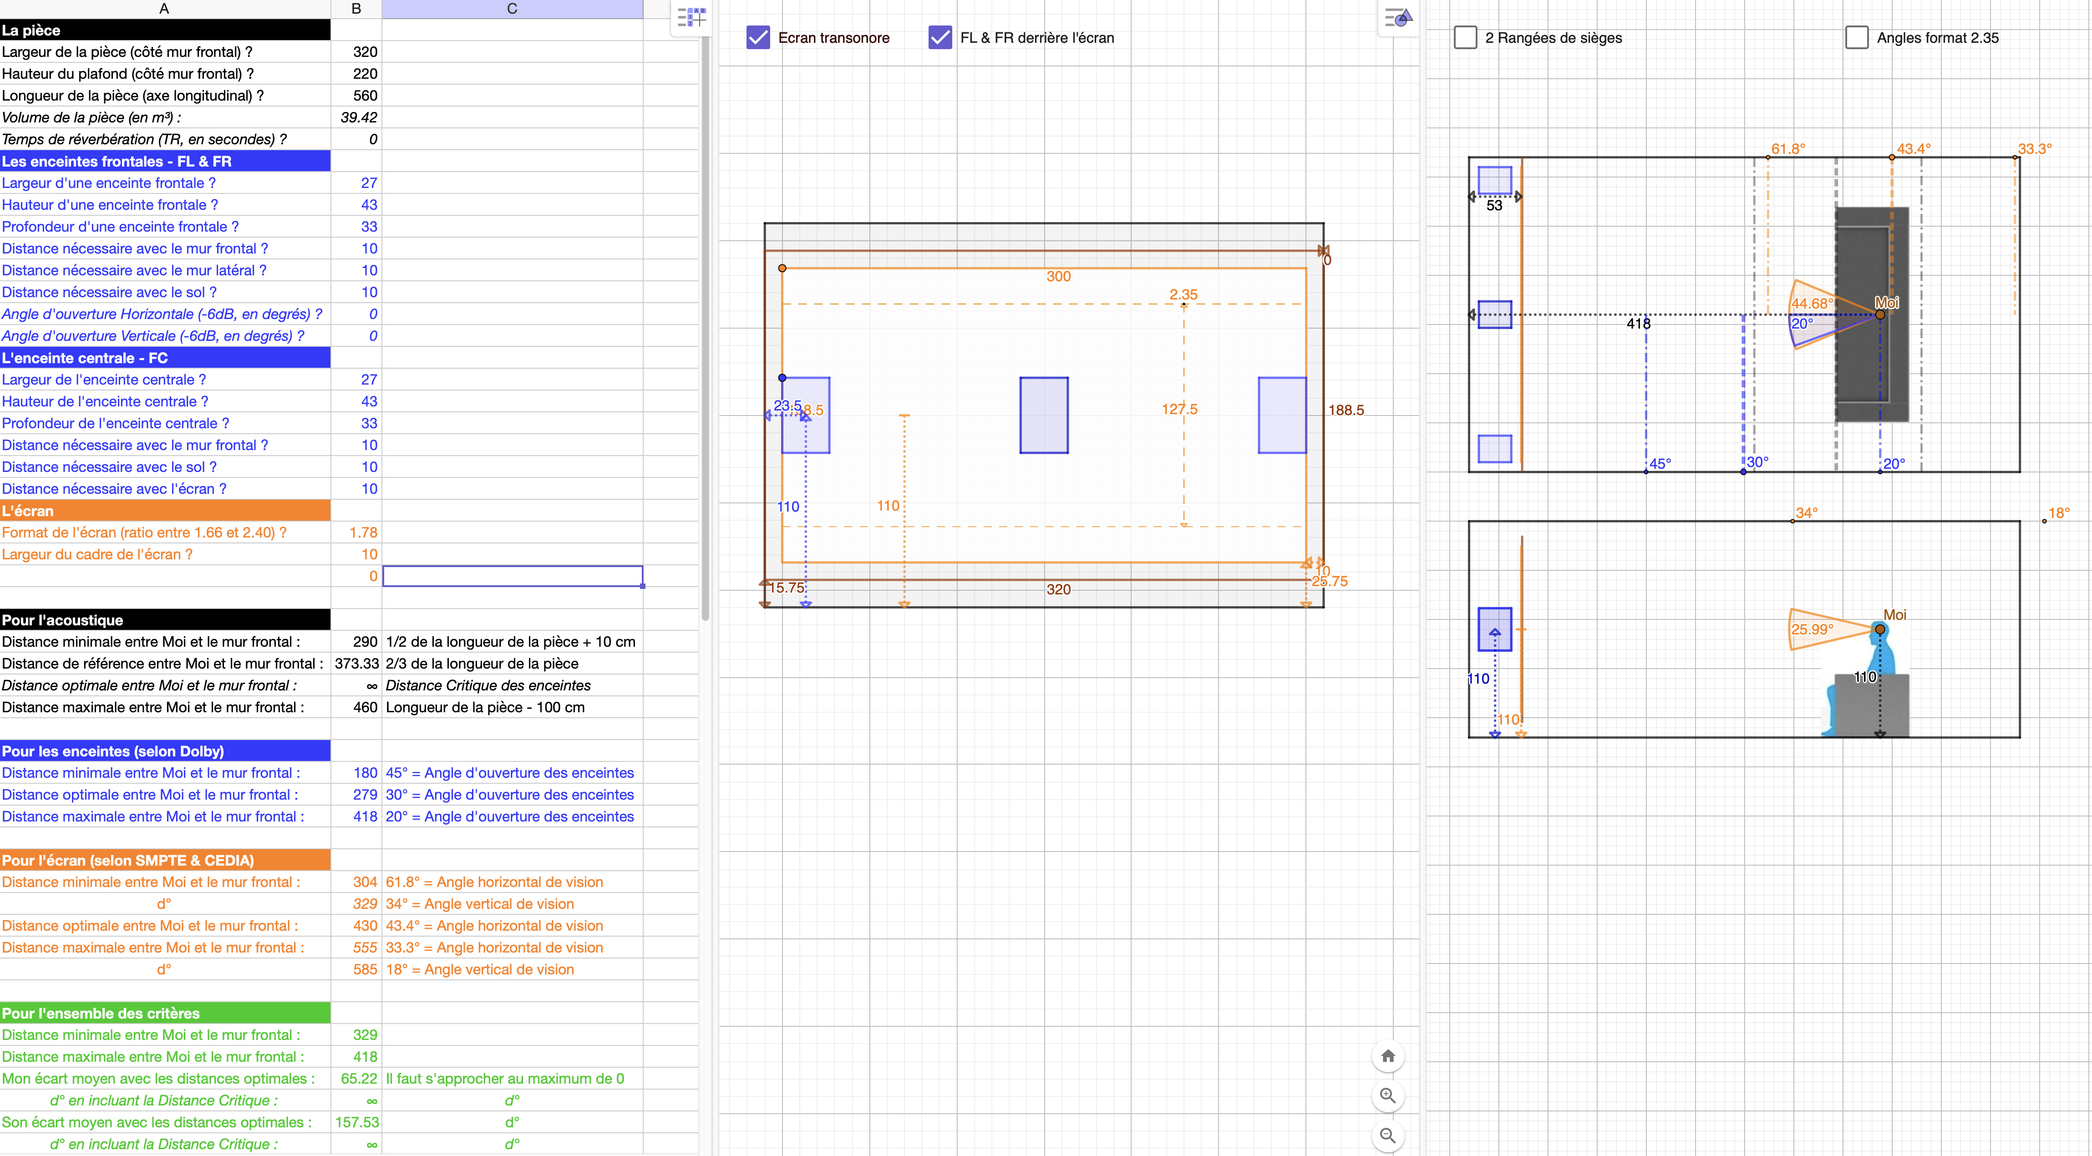Select screen format cell showing 1.78
Viewport: 2092px width, 1156px height.
(x=356, y=532)
